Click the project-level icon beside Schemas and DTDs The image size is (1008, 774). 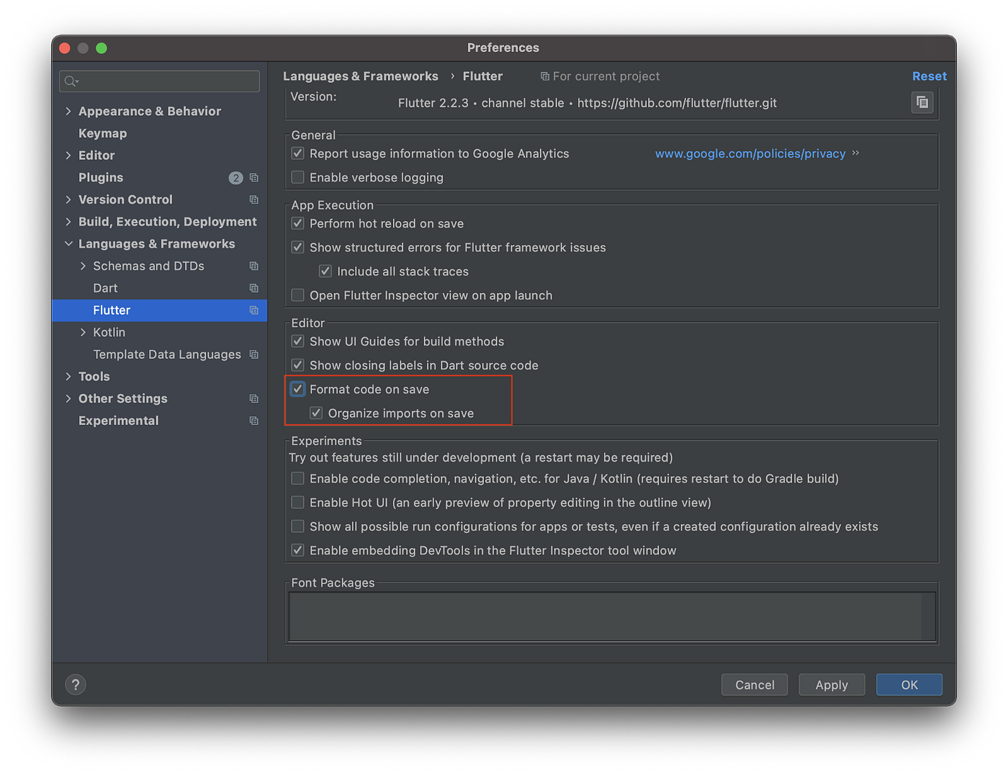coord(253,266)
